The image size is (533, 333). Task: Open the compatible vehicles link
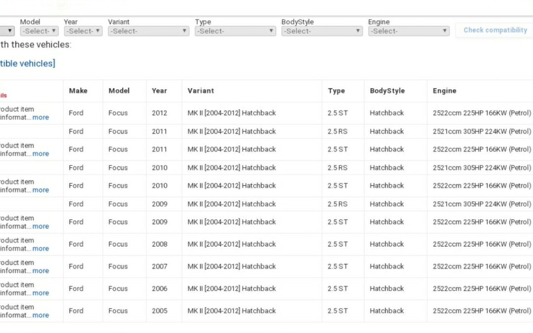[x=27, y=63]
